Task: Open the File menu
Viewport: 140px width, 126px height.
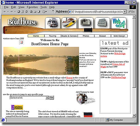Action: point(6,7)
